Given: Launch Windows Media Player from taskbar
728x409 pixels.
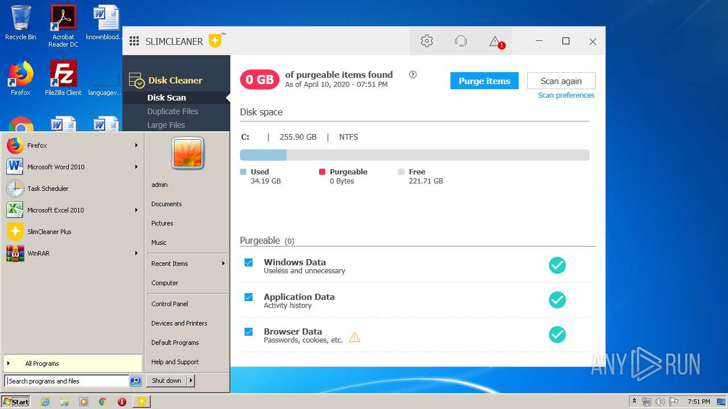Looking at the screenshot, I should coord(84,402).
